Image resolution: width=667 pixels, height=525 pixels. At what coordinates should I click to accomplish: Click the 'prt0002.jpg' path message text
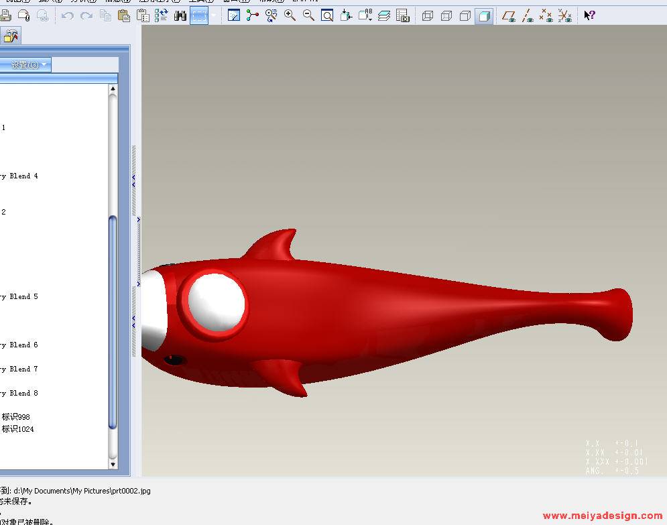(x=82, y=491)
